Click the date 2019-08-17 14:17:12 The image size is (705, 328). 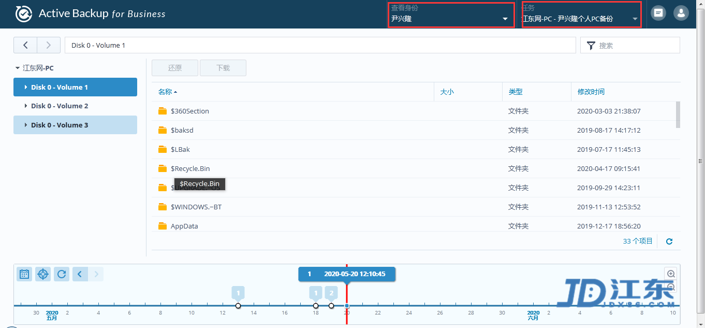609,130
